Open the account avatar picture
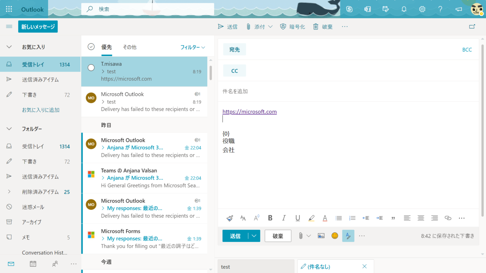The height and width of the screenshot is (273, 486). point(477,9)
